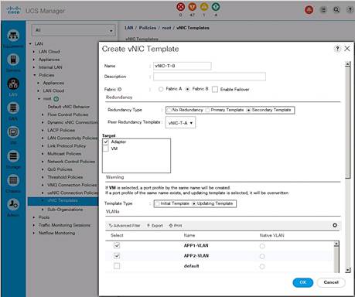Screen dimensions: 355x297
Task: Select Initial Template type
Action: [157, 203]
